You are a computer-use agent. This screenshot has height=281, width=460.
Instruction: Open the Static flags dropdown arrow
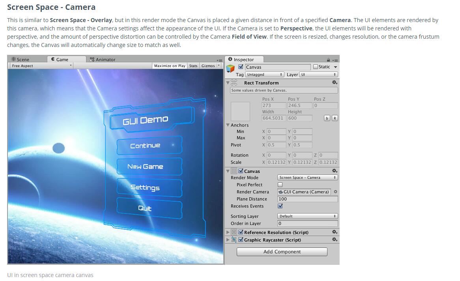click(x=335, y=67)
